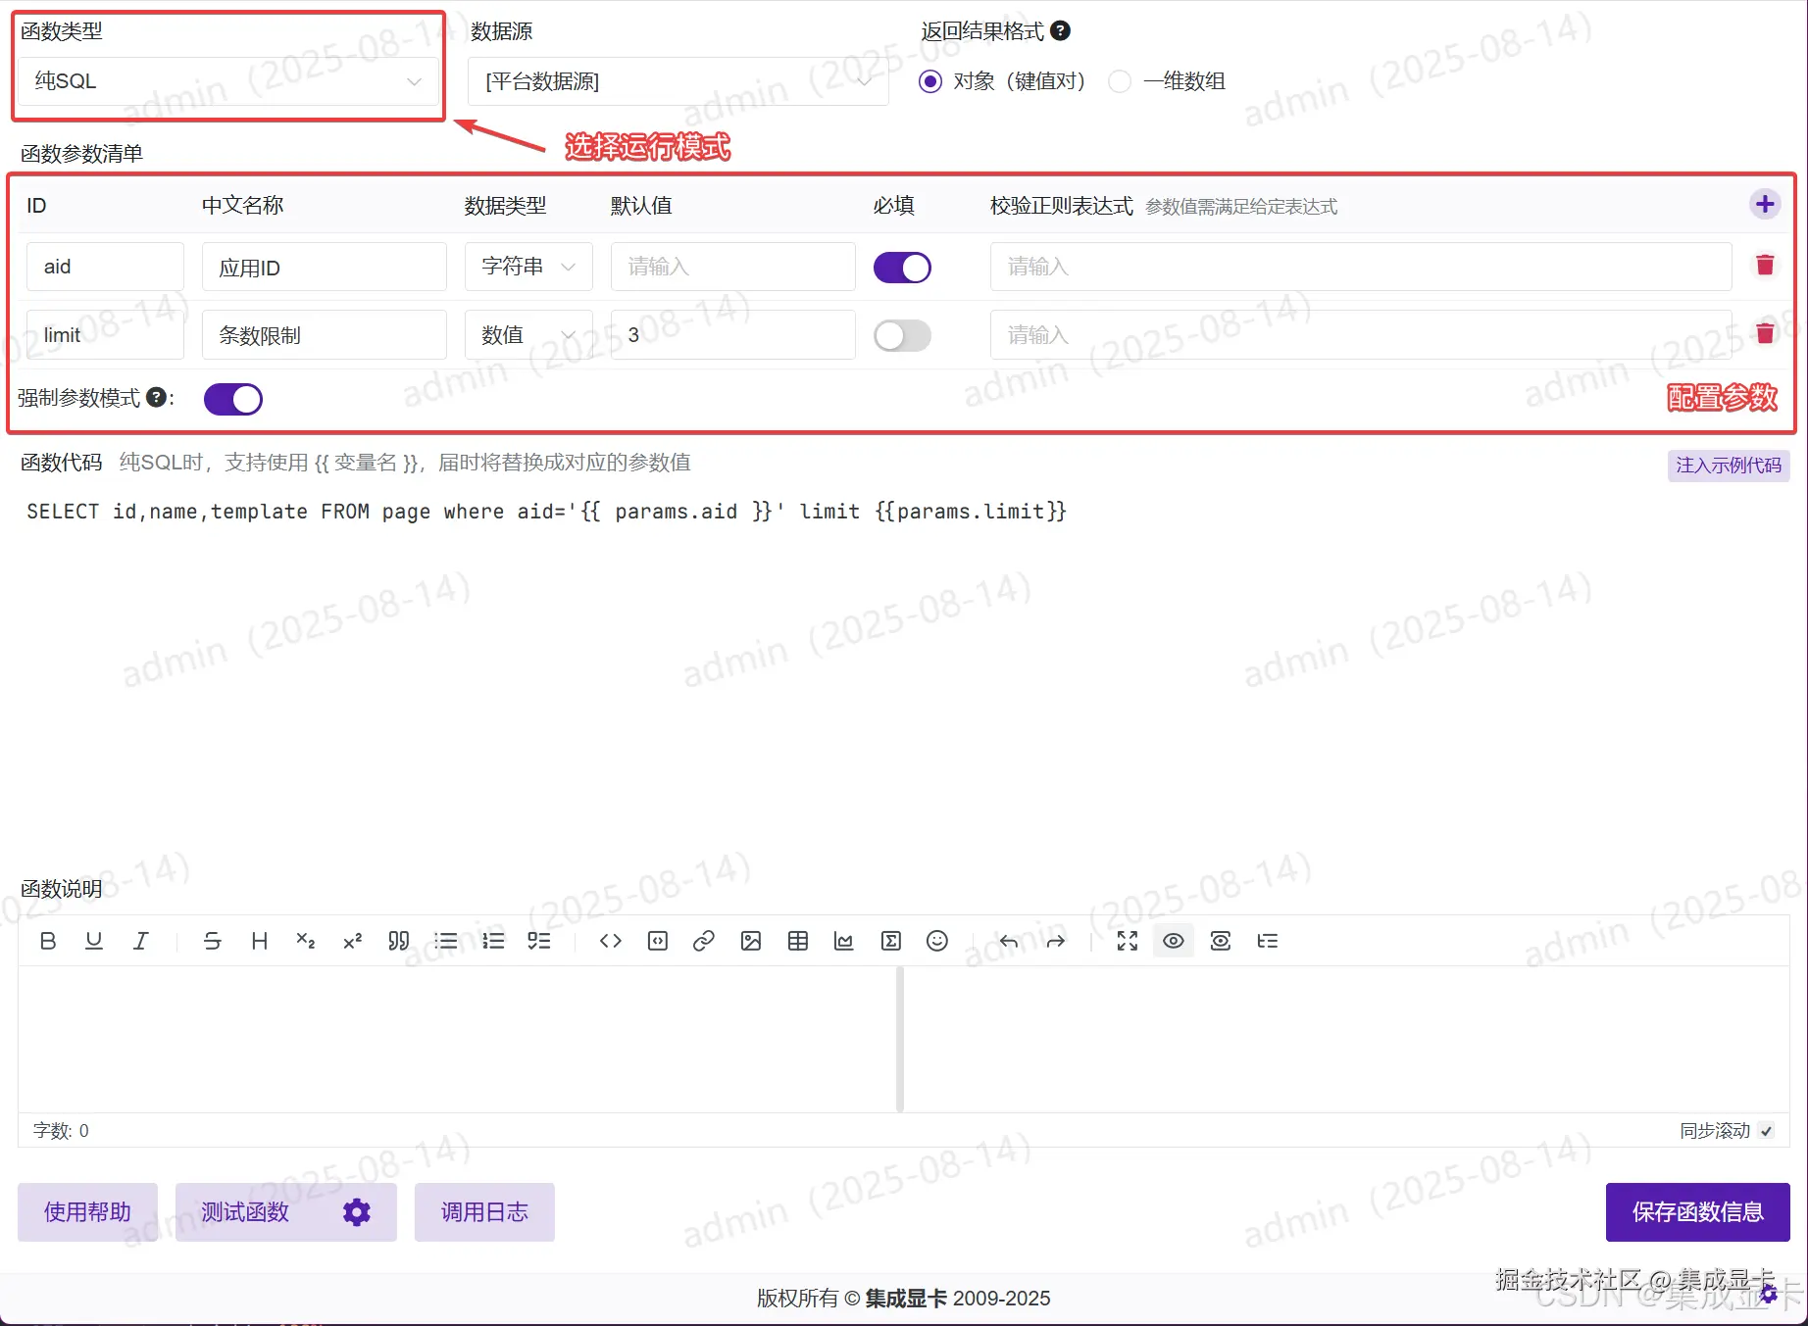Insert a block quote
Screen dimensions: 1808x1326
coord(398,941)
